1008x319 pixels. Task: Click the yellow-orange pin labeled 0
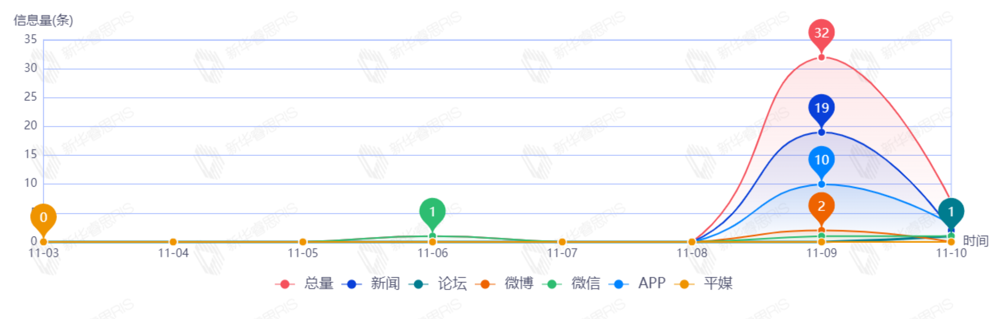[43, 217]
